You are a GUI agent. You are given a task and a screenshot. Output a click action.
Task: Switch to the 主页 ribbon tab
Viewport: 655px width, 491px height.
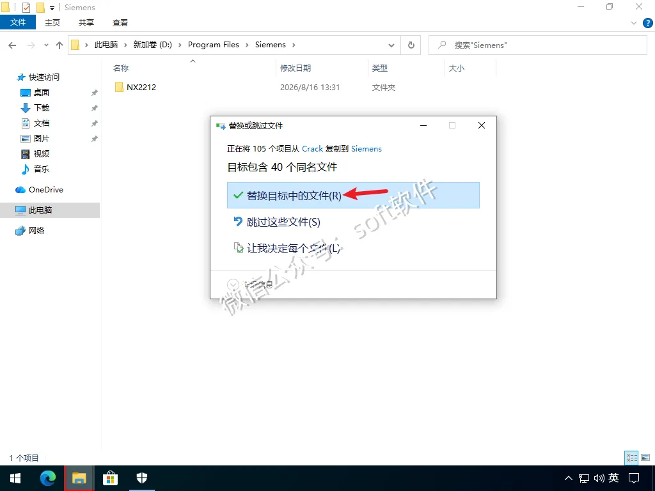click(x=52, y=22)
